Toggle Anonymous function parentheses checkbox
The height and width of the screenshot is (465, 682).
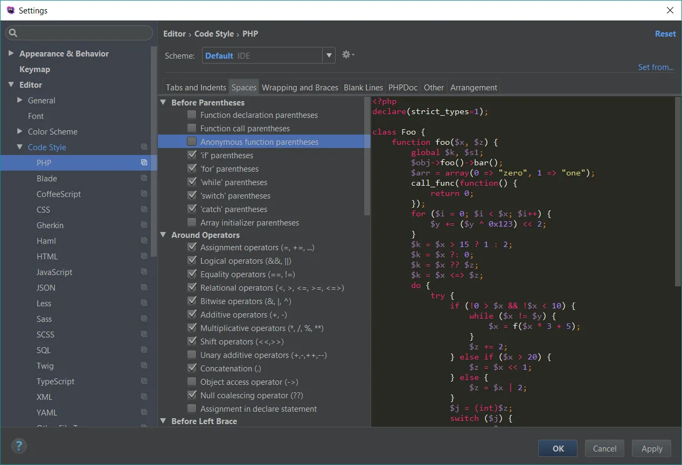coord(192,142)
